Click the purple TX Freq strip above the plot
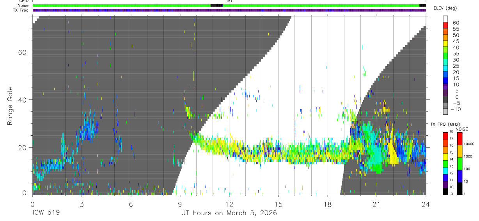This screenshot has width=479, height=221. pyautogui.click(x=229, y=11)
